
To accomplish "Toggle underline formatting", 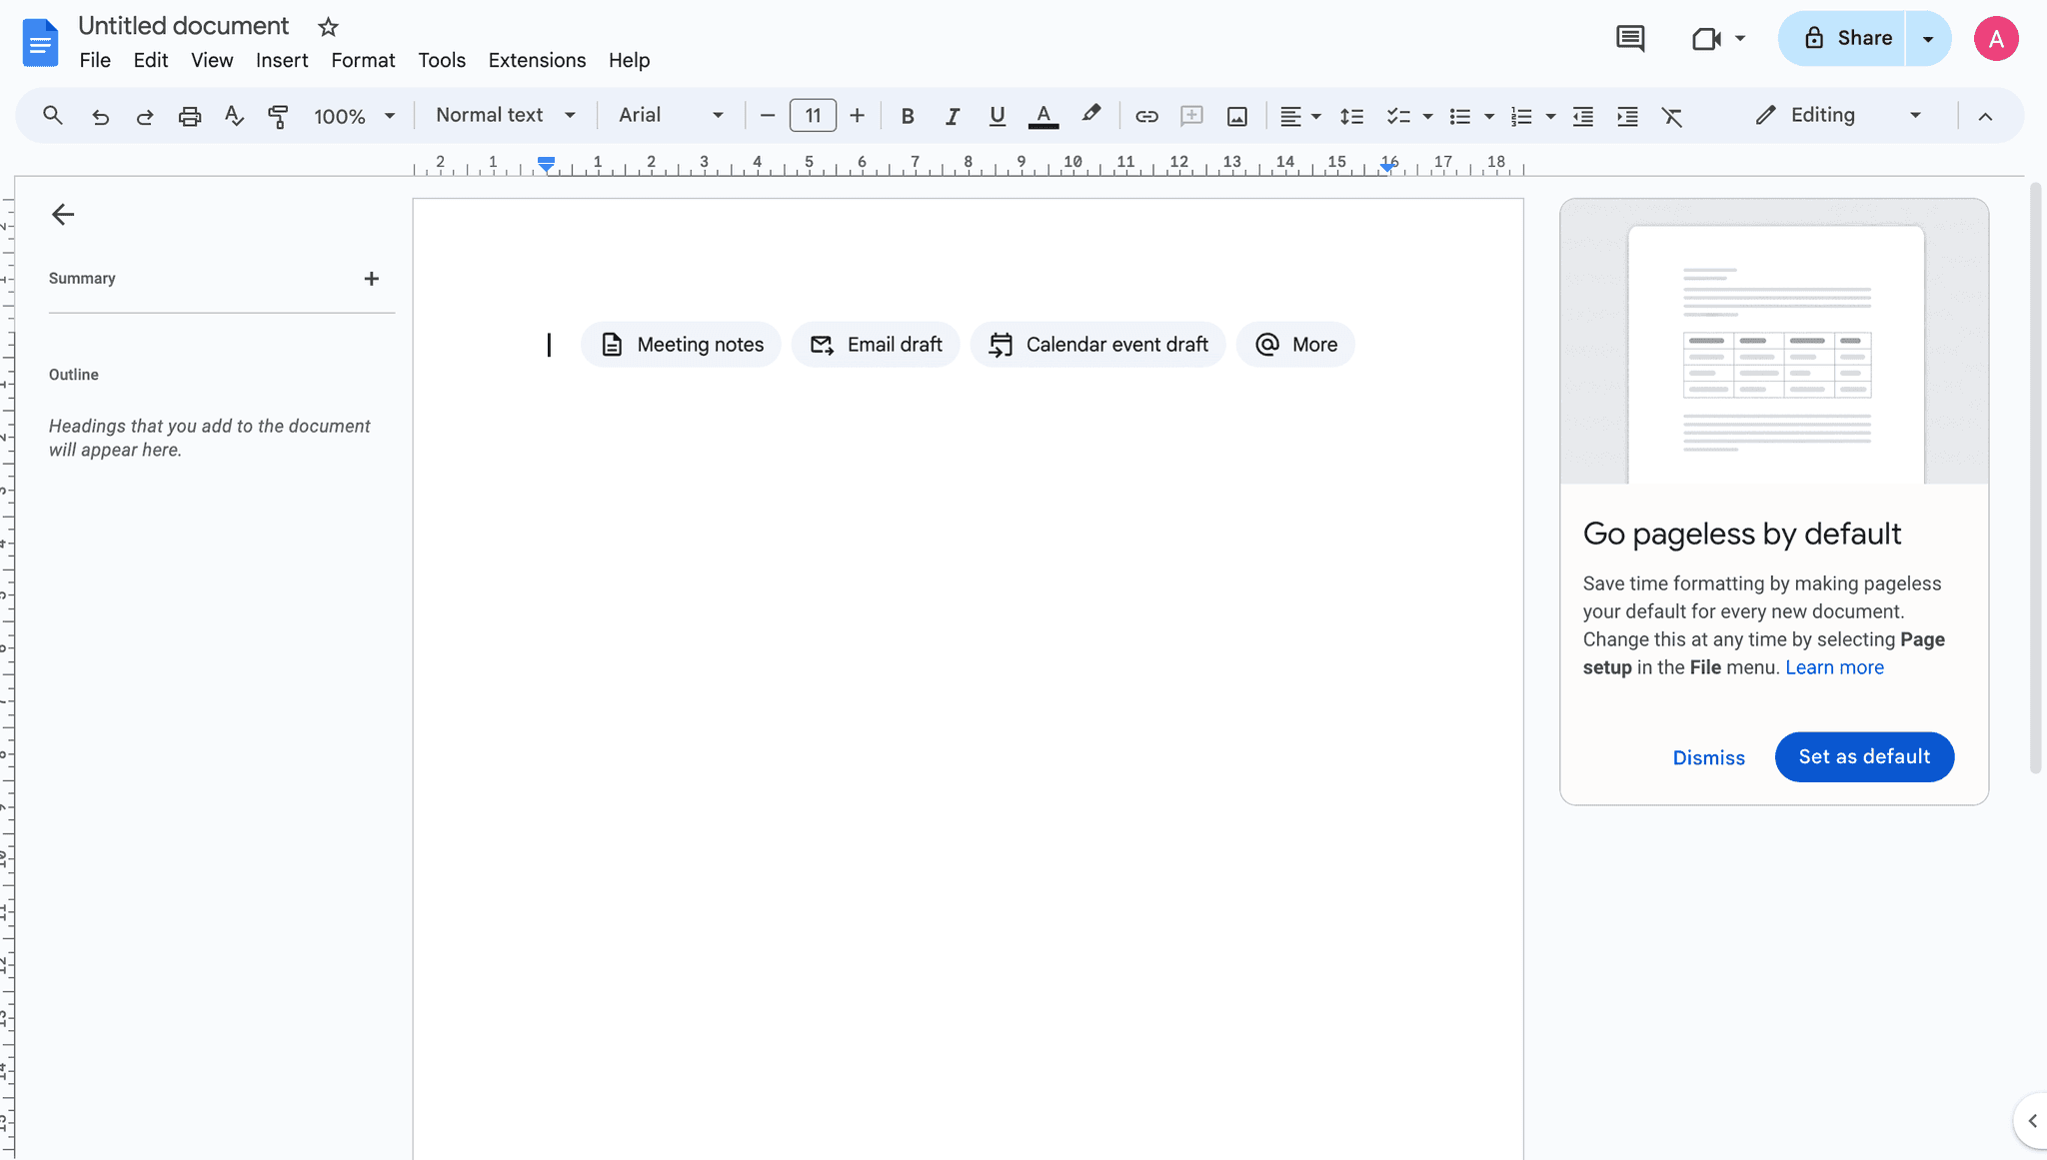I will tap(997, 116).
